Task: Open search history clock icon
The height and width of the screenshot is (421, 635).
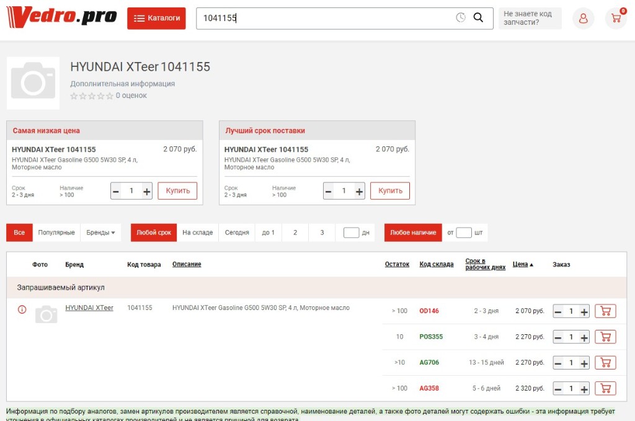Action: click(461, 17)
